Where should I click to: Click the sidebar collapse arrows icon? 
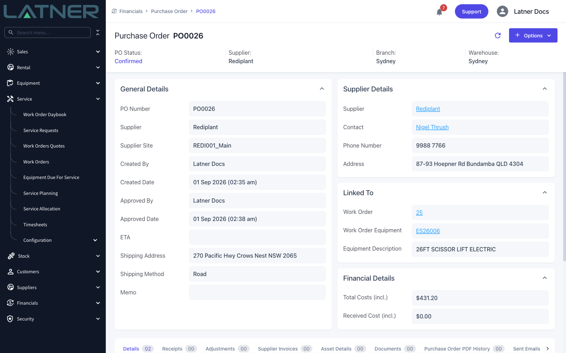tap(98, 32)
